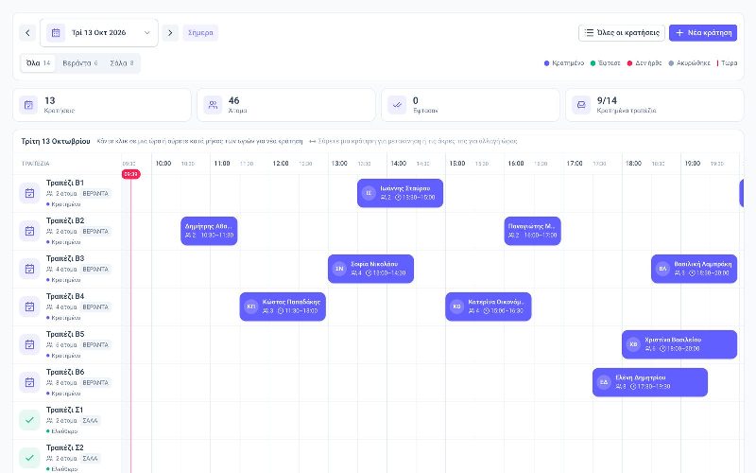Create a reservation with Νέα κράτηση
This screenshot has height=473, width=756.
(703, 33)
